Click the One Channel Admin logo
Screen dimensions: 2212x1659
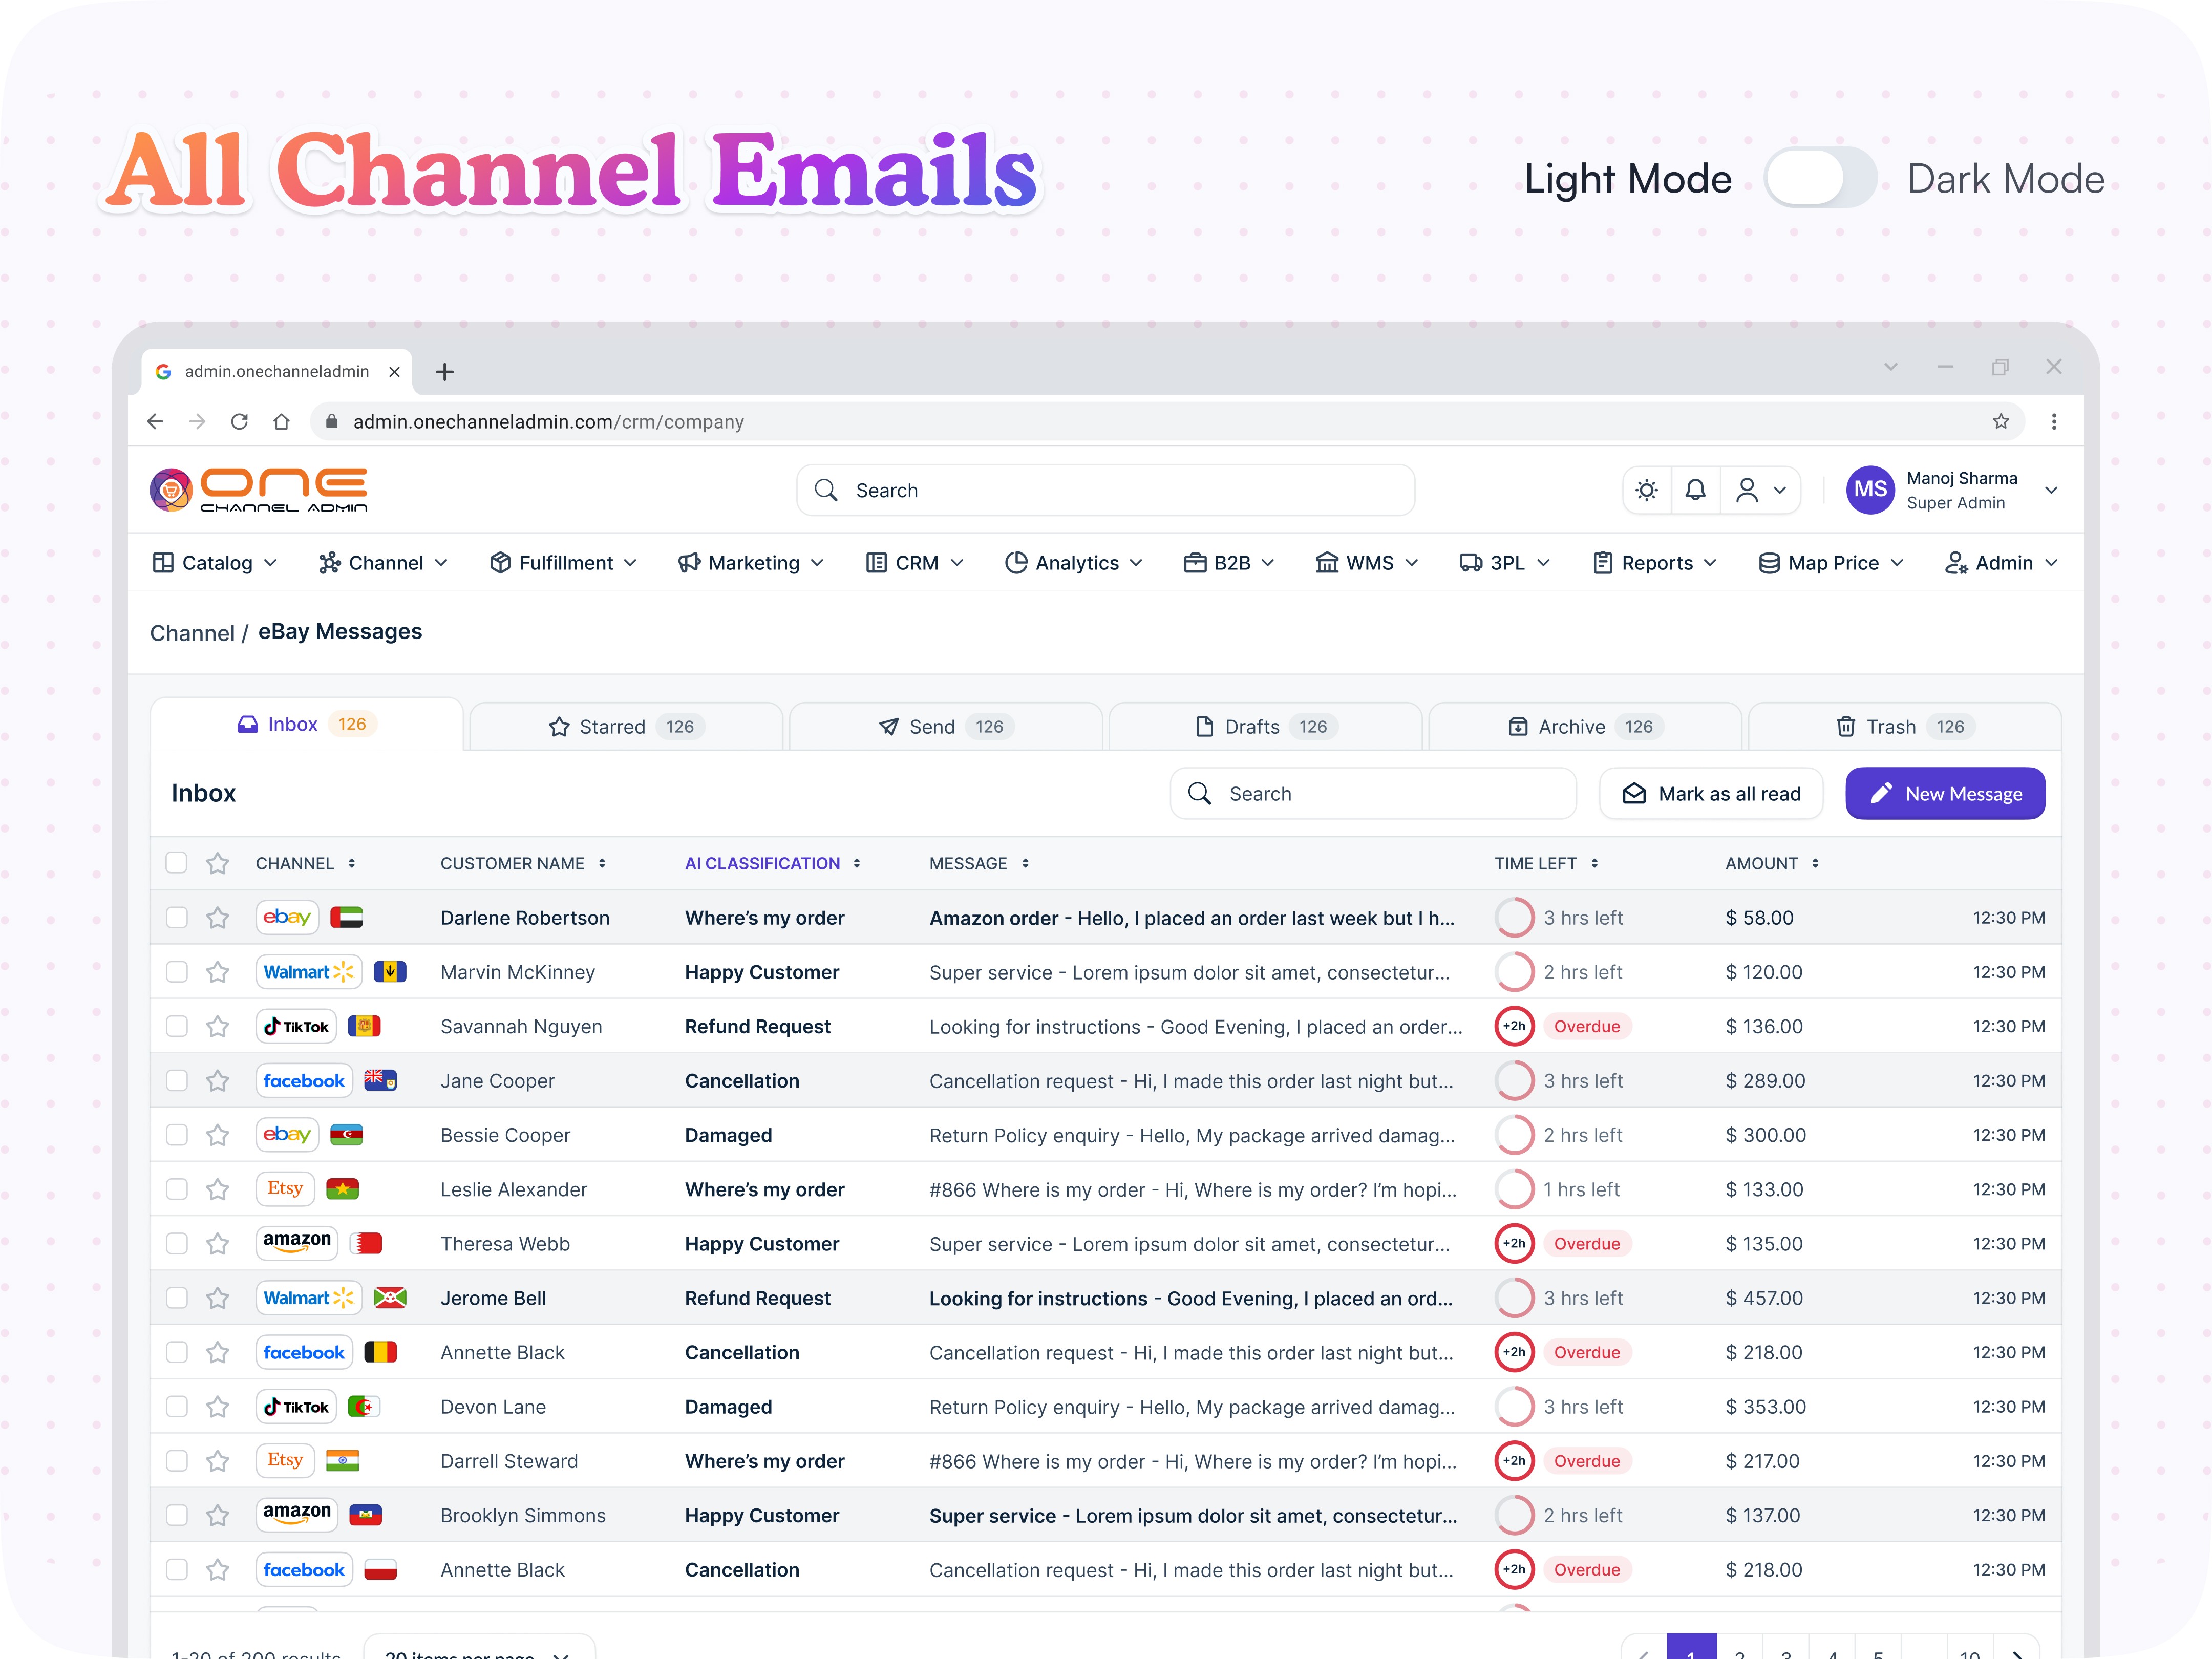[259, 490]
